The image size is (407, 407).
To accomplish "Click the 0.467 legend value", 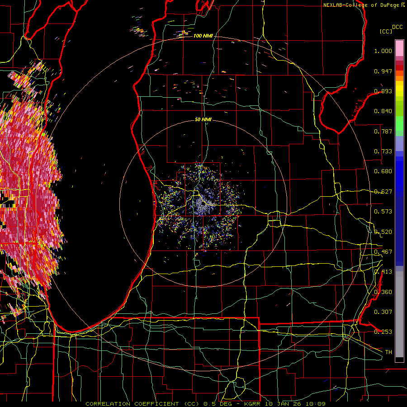I will click(x=383, y=252).
